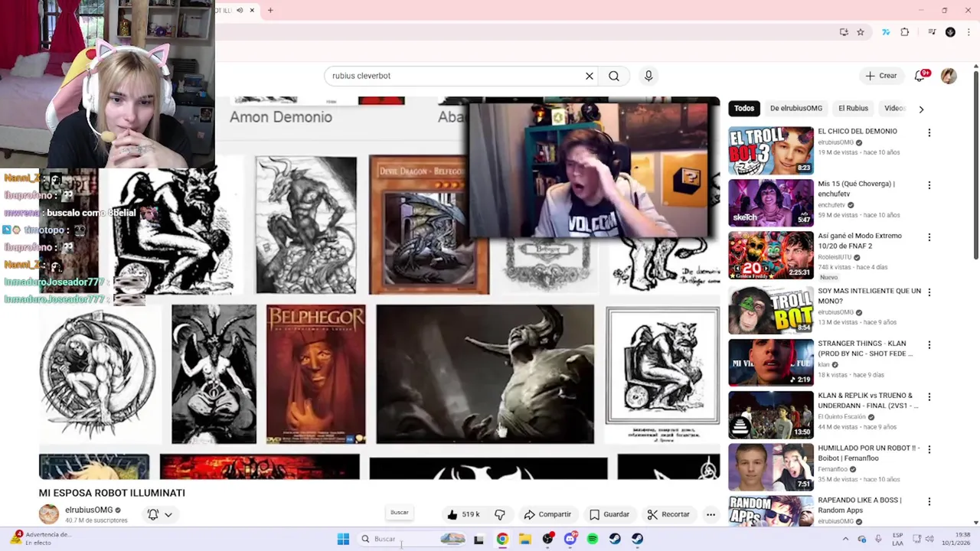Click the Recortar clip button

pos(668,514)
